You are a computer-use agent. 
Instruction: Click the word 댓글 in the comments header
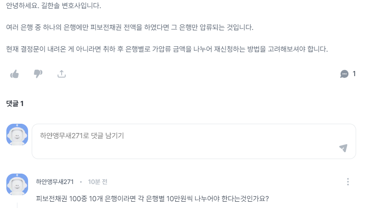(x=12, y=104)
